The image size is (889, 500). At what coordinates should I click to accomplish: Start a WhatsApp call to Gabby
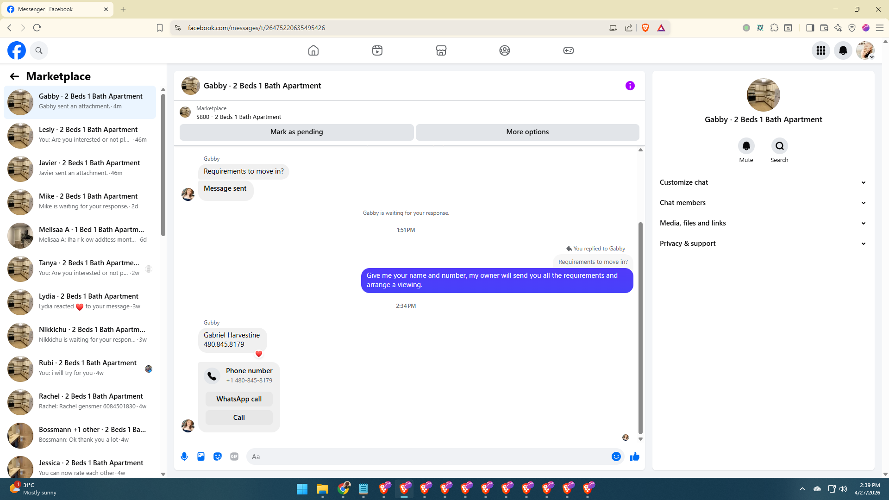(239, 399)
